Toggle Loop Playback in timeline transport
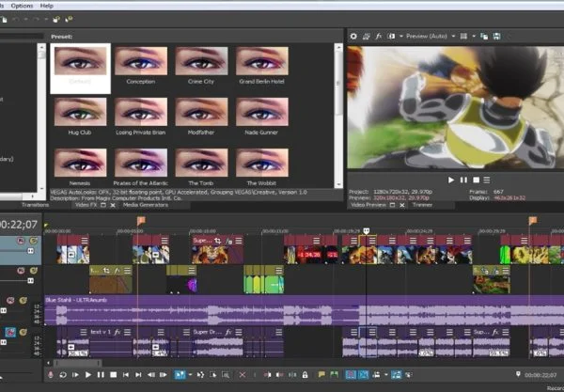The width and height of the screenshot is (564, 392). tap(63, 375)
